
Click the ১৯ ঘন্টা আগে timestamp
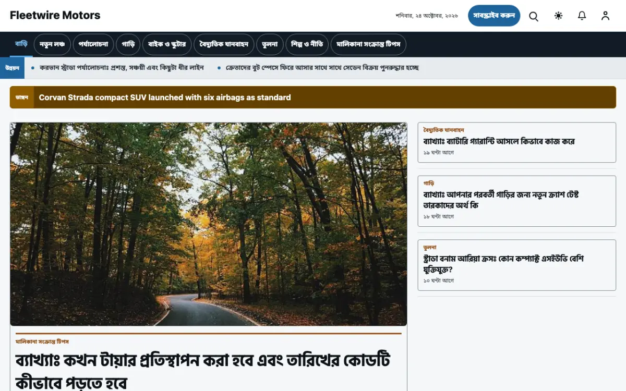click(439, 153)
